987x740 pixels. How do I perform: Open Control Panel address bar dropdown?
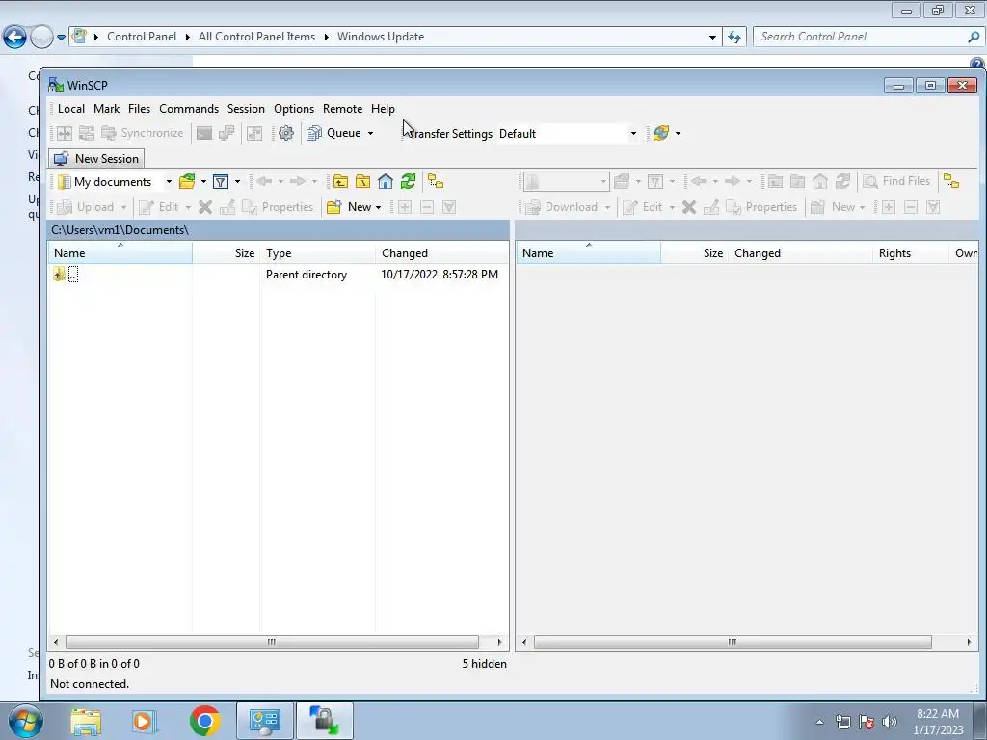[x=712, y=38]
